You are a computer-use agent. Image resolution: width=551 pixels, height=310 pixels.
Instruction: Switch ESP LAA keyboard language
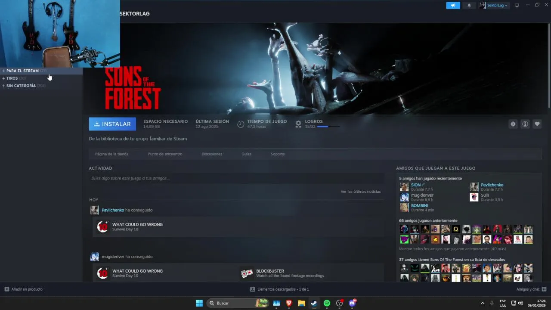point(503,303)
